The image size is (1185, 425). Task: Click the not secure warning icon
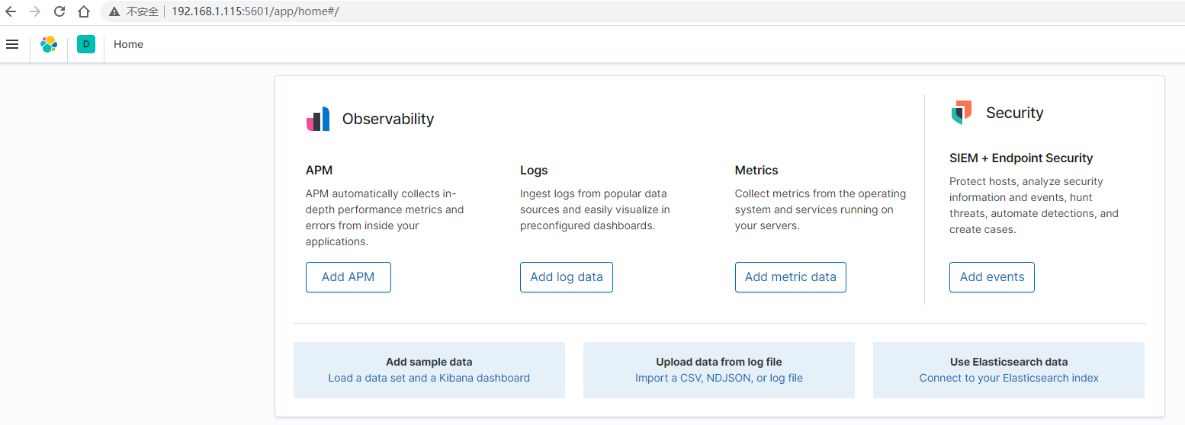coord(114,11)
